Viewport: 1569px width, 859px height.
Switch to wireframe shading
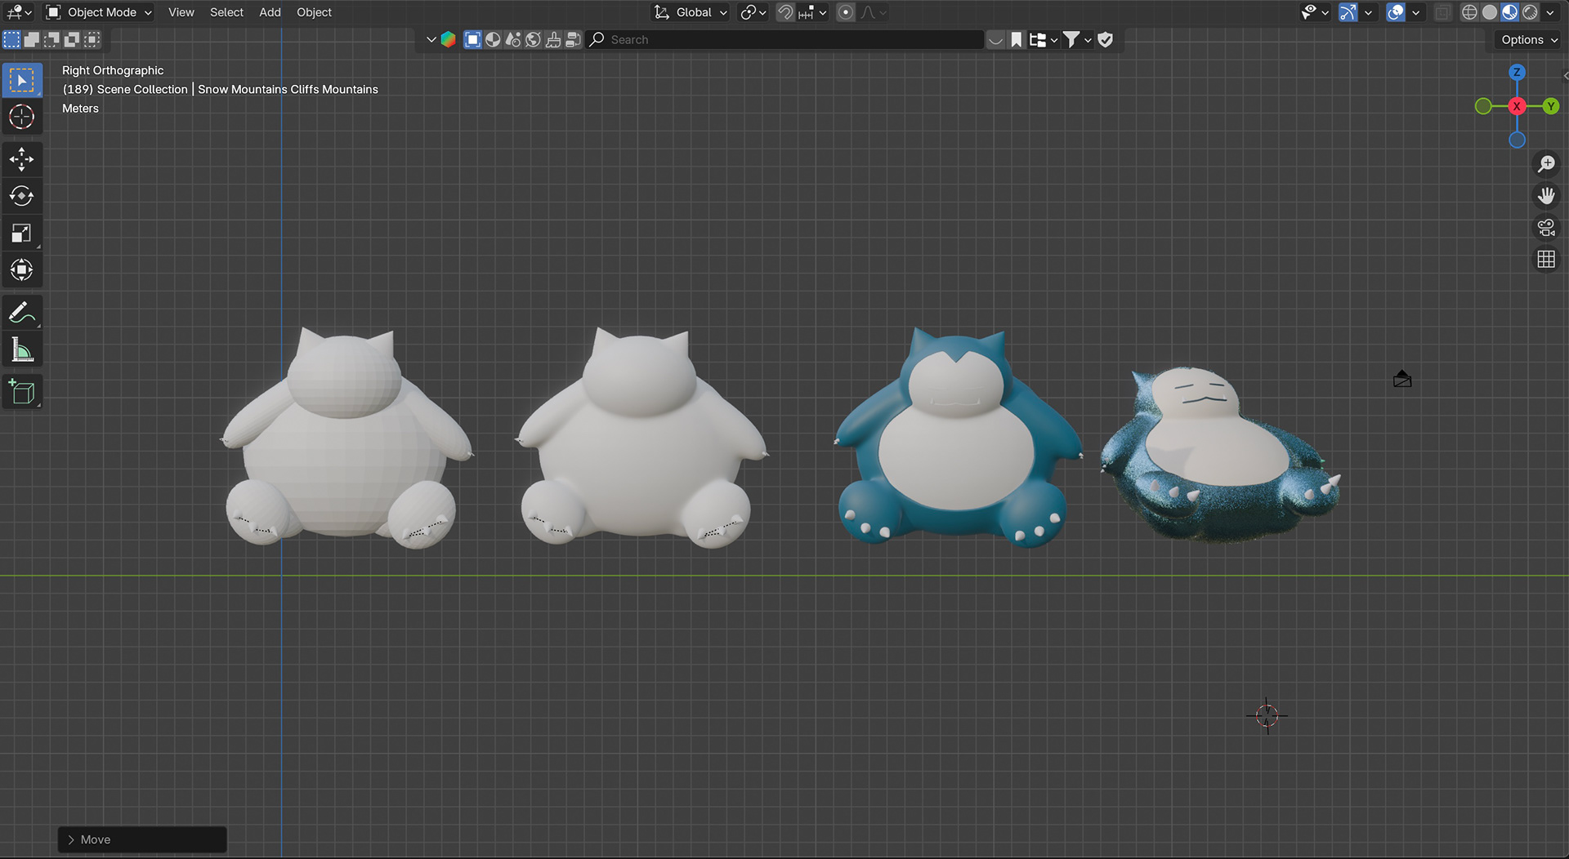(x=1469, y=12)
